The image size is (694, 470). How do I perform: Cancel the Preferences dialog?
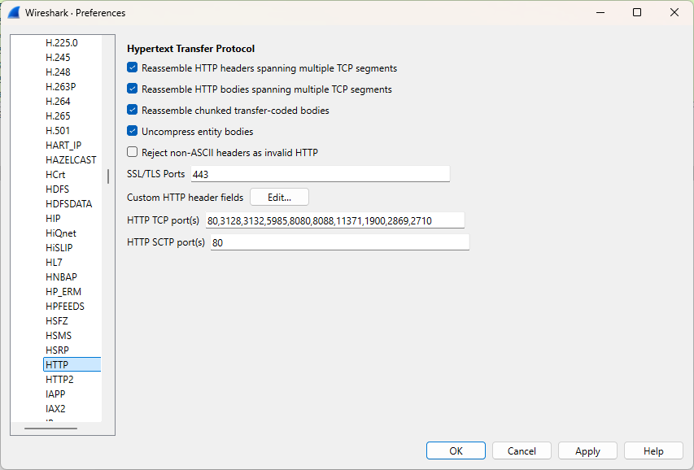[522, 451]
